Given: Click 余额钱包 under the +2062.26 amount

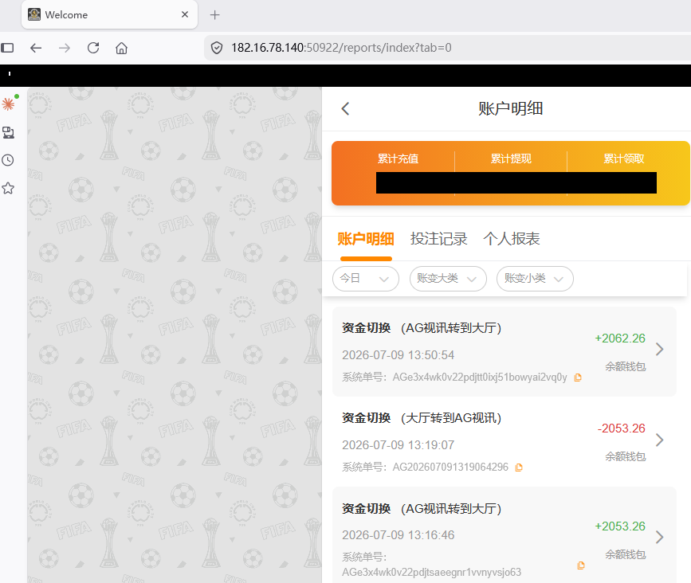Looking at the screenshot, I should (x=626, y=366).
